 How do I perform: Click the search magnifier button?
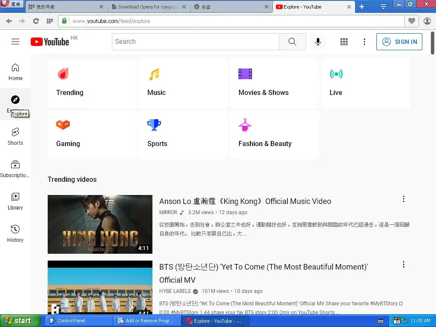tap(292, 42)
